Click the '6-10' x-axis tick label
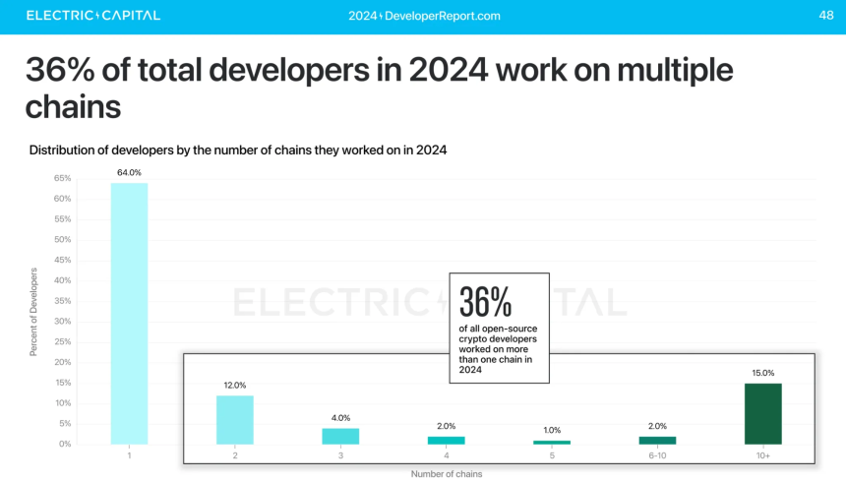This screenshot has height=482, width=846. click(x=657, y=455)
